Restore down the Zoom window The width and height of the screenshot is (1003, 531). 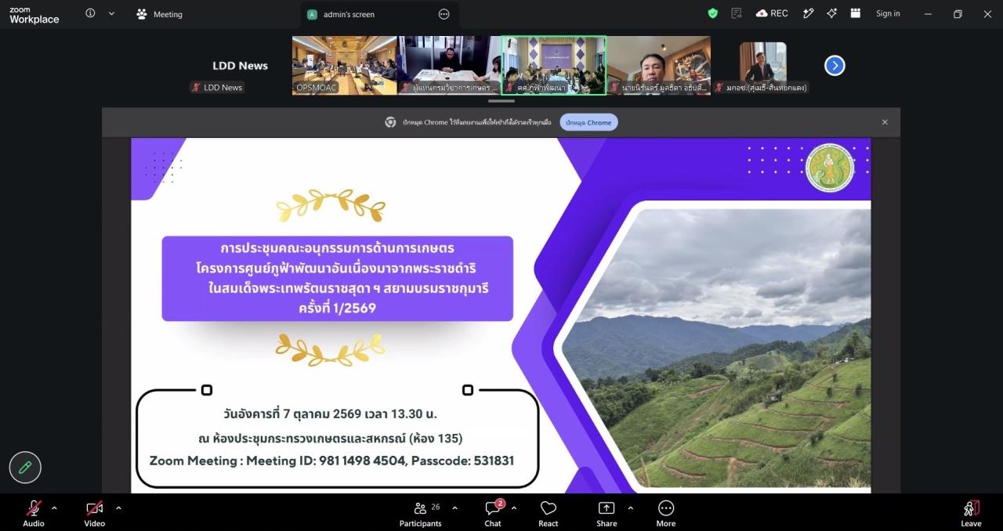[958, 13]
